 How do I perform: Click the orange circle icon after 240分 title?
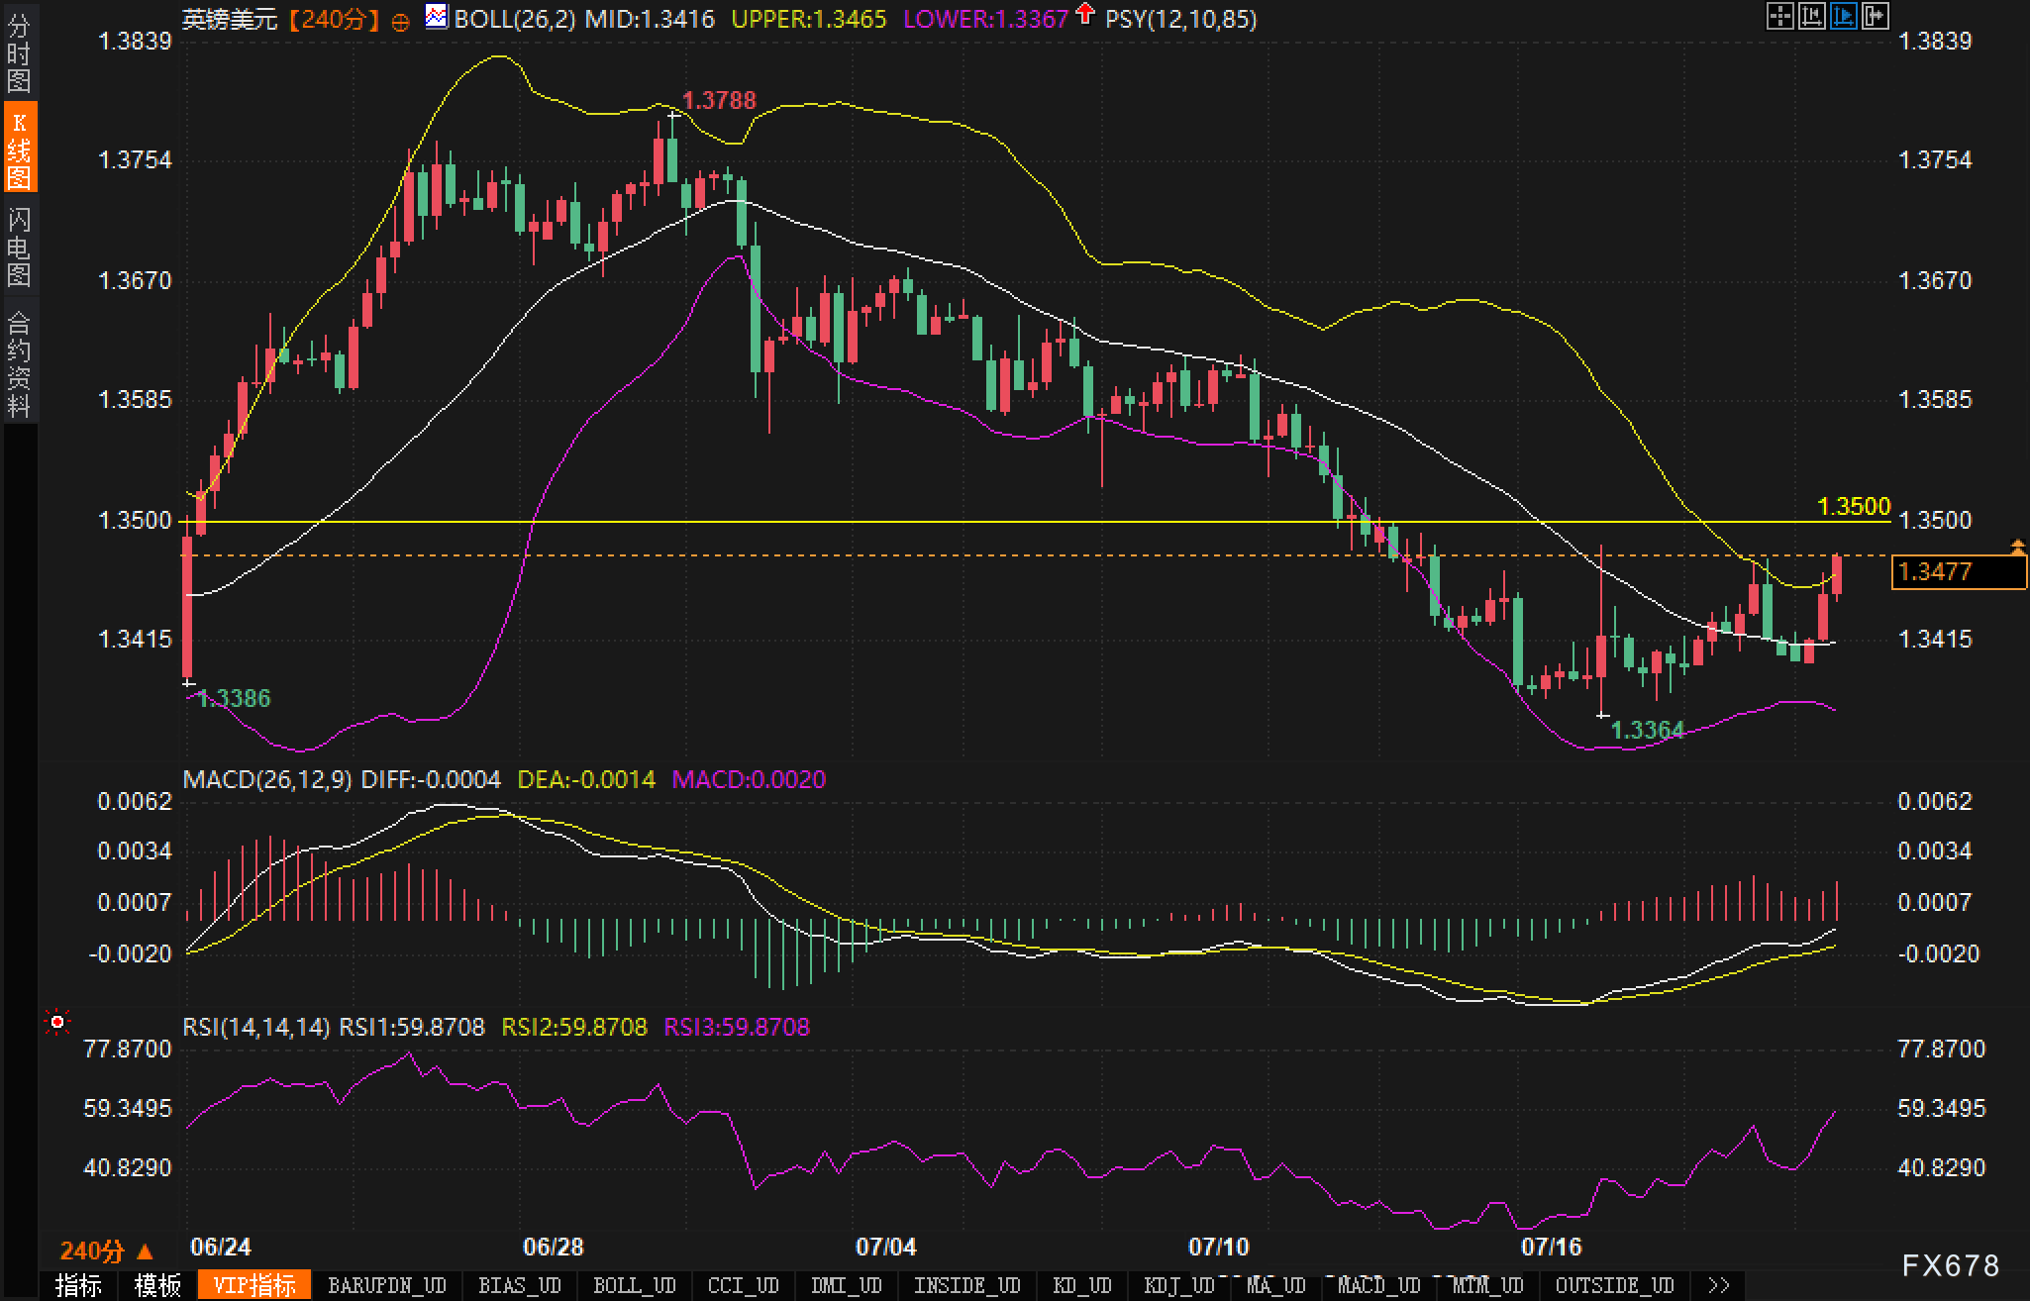coord(400,22)
